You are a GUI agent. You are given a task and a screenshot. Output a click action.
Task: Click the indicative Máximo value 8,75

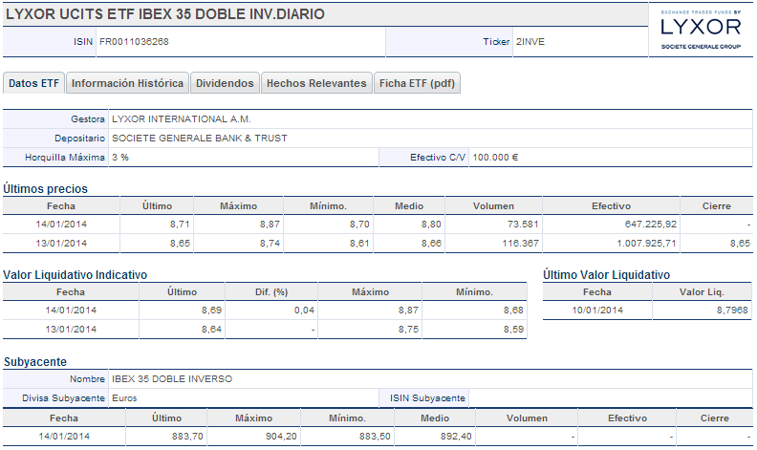[x=408, y=330]
